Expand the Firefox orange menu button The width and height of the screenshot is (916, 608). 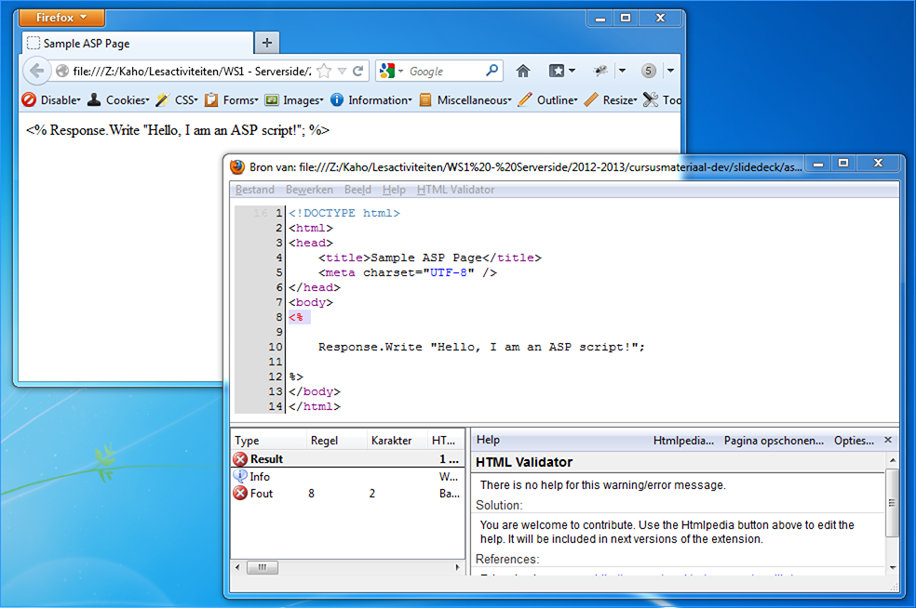60,17
